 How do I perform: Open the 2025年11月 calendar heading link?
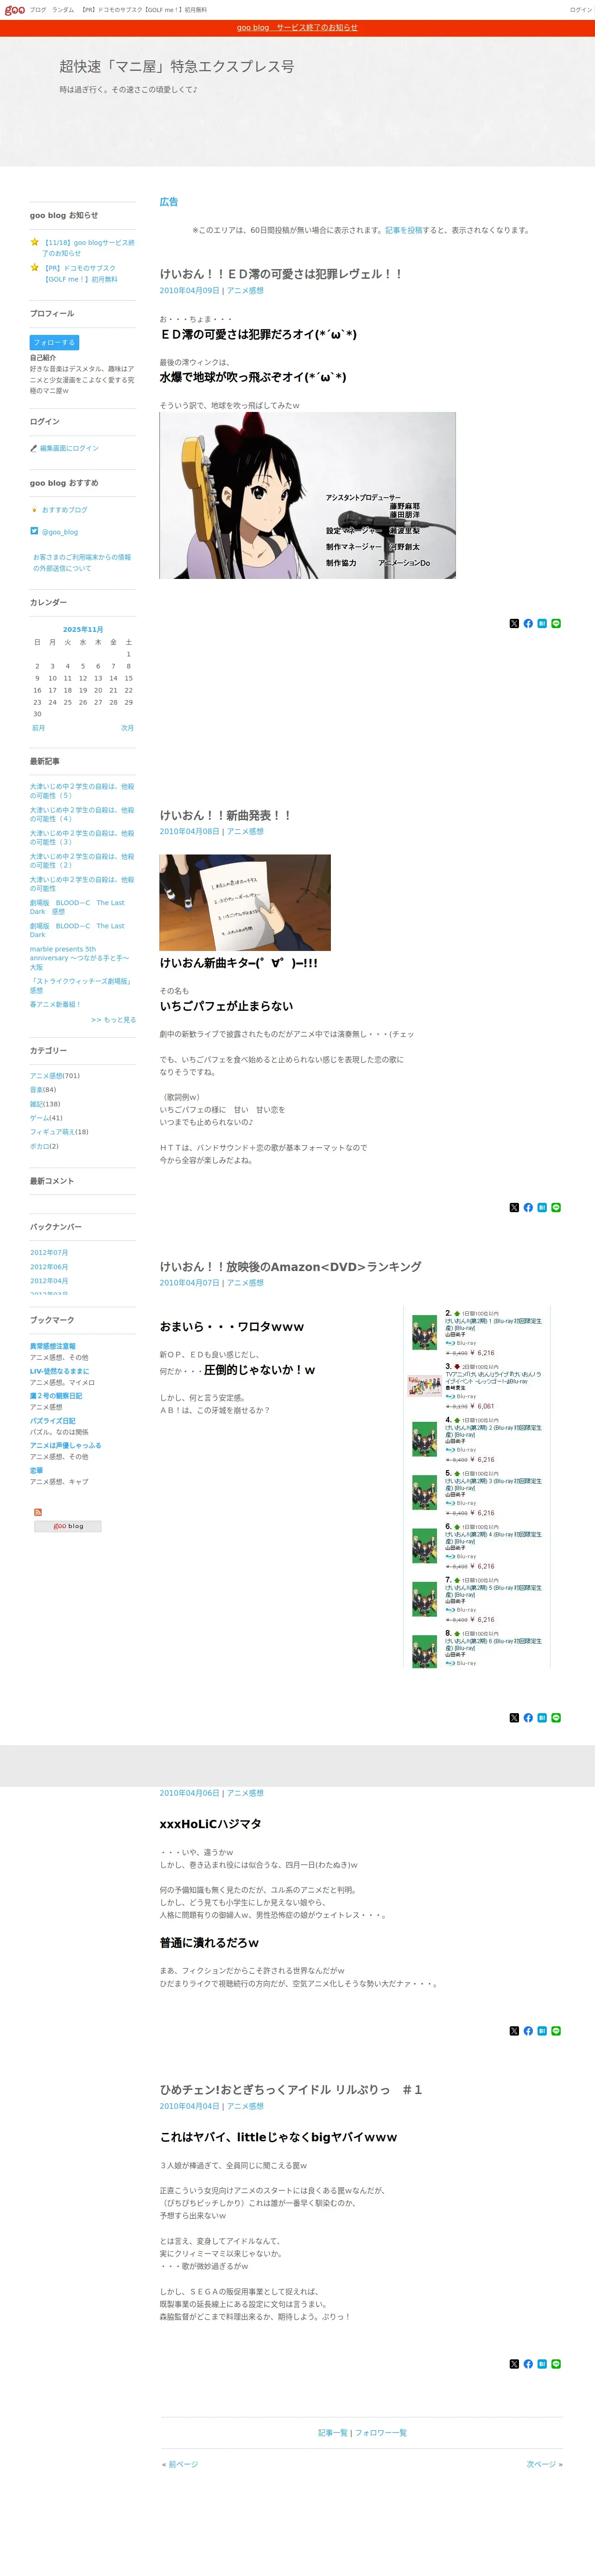(83, 629)
